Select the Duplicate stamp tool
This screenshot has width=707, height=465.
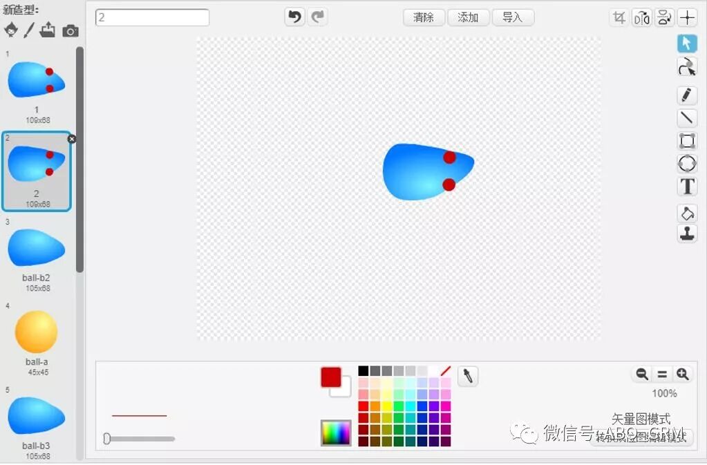pyautogui.click(x=687, y=234)
